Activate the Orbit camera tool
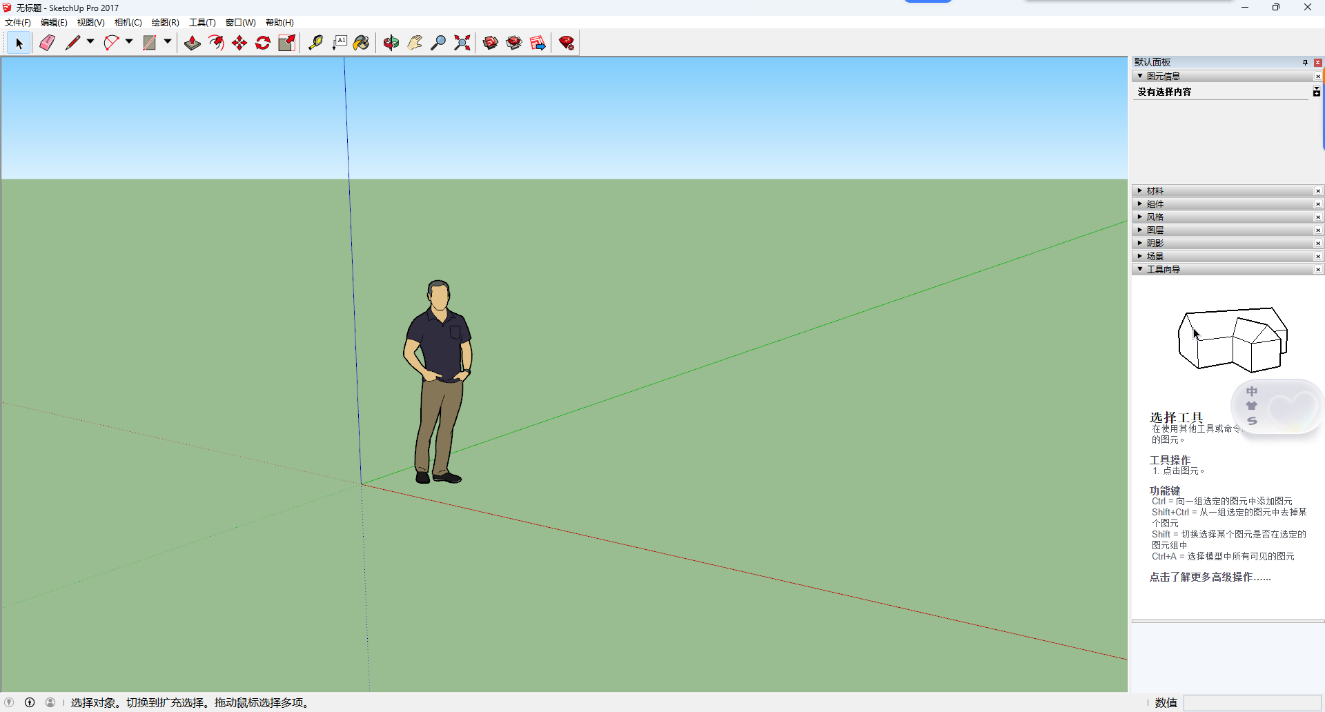 [x=391, y=43]
